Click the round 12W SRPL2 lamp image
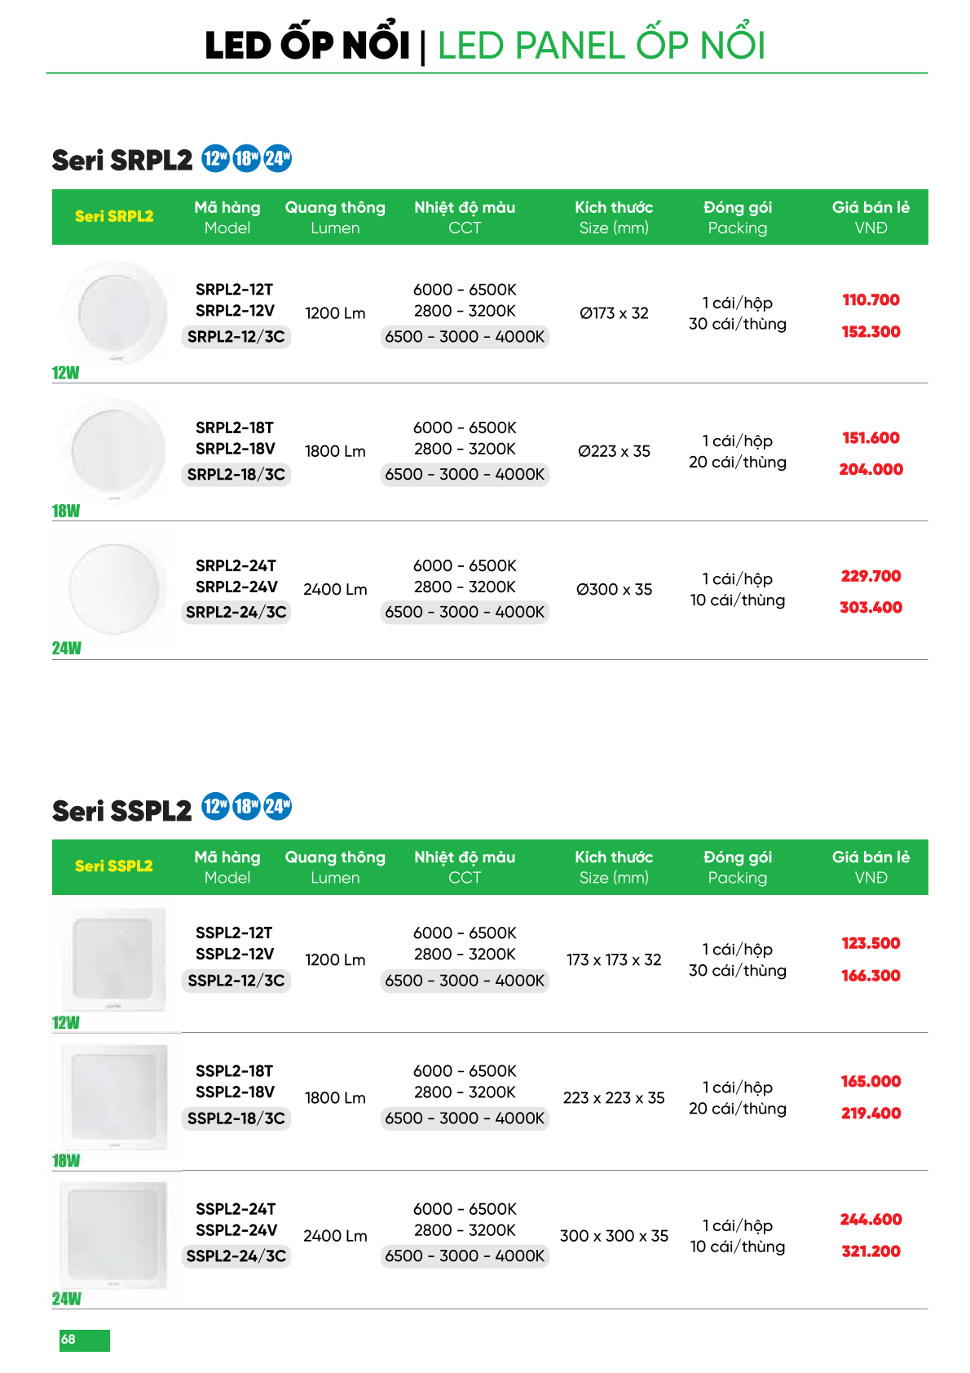970x1373 pixels. coord(115,312)
